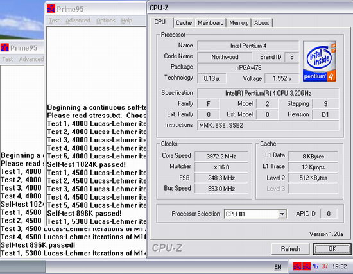Click the Model value '2'
Screen dimensions: 353x274
(x=267, y=104)
